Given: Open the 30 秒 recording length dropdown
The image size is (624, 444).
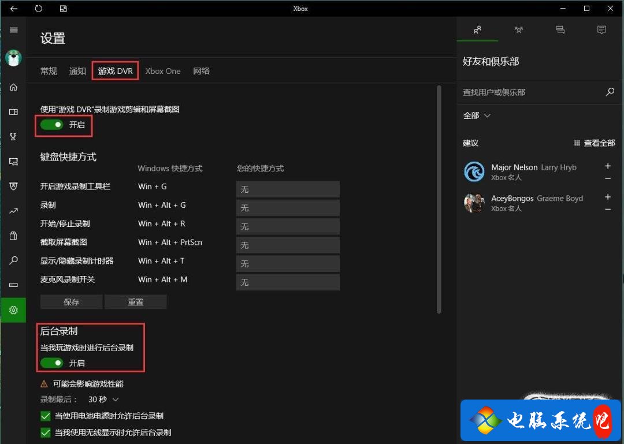Looking at the screenshot, I should 103,400.
